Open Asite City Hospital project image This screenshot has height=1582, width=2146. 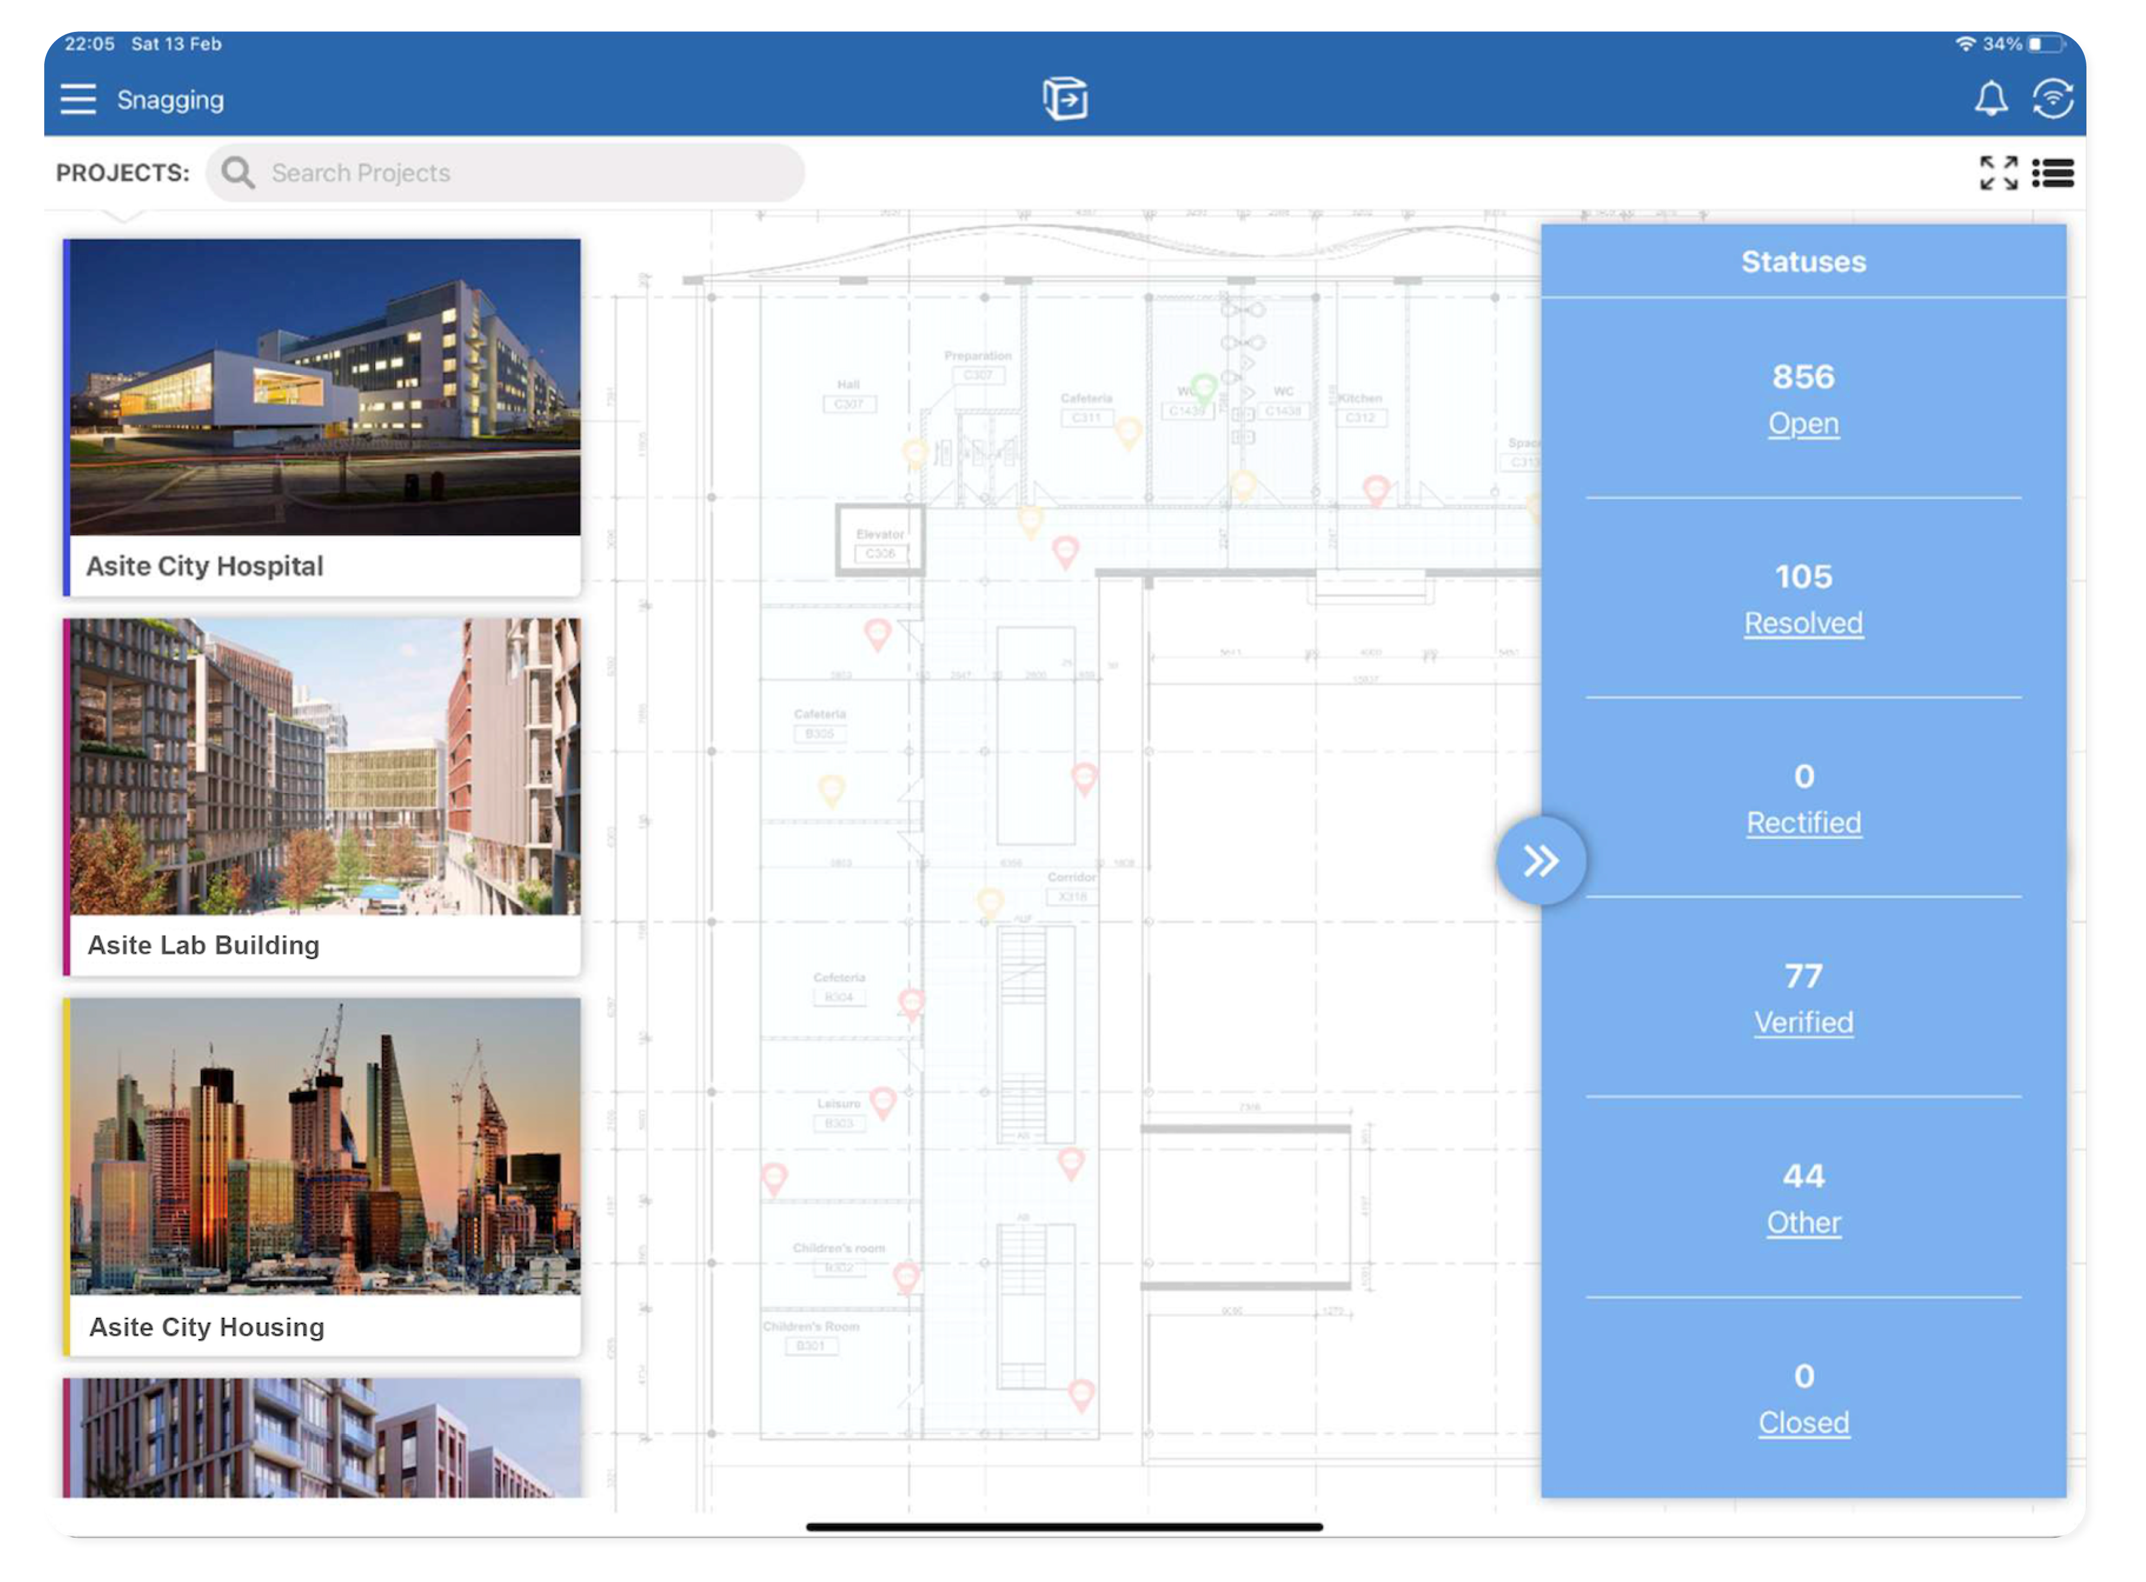point(327,389)
